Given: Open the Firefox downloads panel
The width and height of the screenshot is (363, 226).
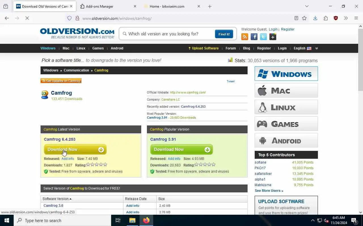Looking at the screenshot, I should coord(315,18).
